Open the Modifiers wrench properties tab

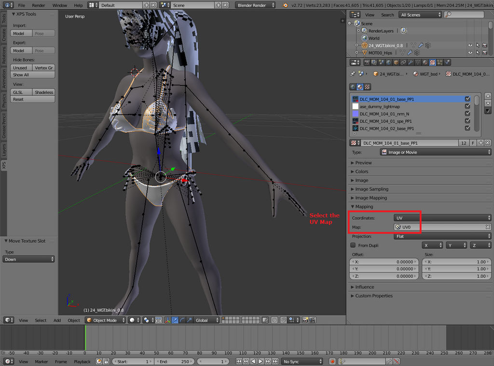point(411,62)
